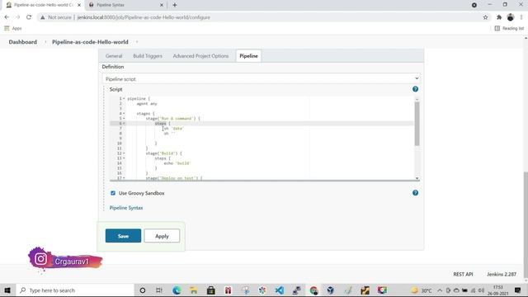Show hidden system tray icons
The width and height of the screenshot is (528, 297).
440,290
